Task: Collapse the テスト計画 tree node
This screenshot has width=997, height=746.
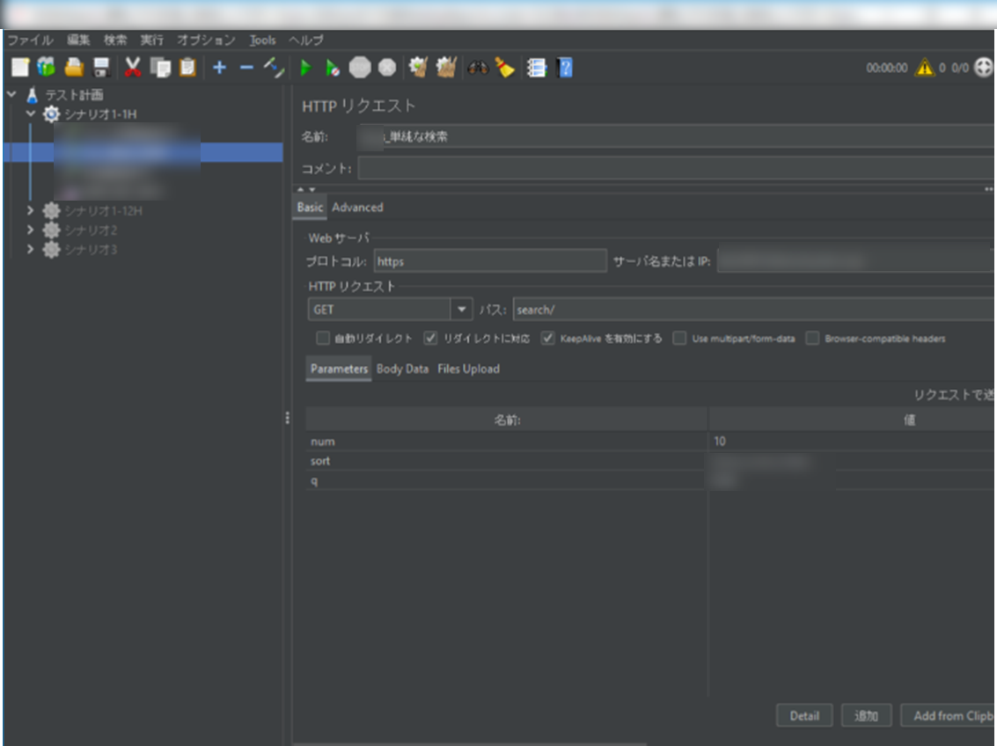Action: click(11, 94)
